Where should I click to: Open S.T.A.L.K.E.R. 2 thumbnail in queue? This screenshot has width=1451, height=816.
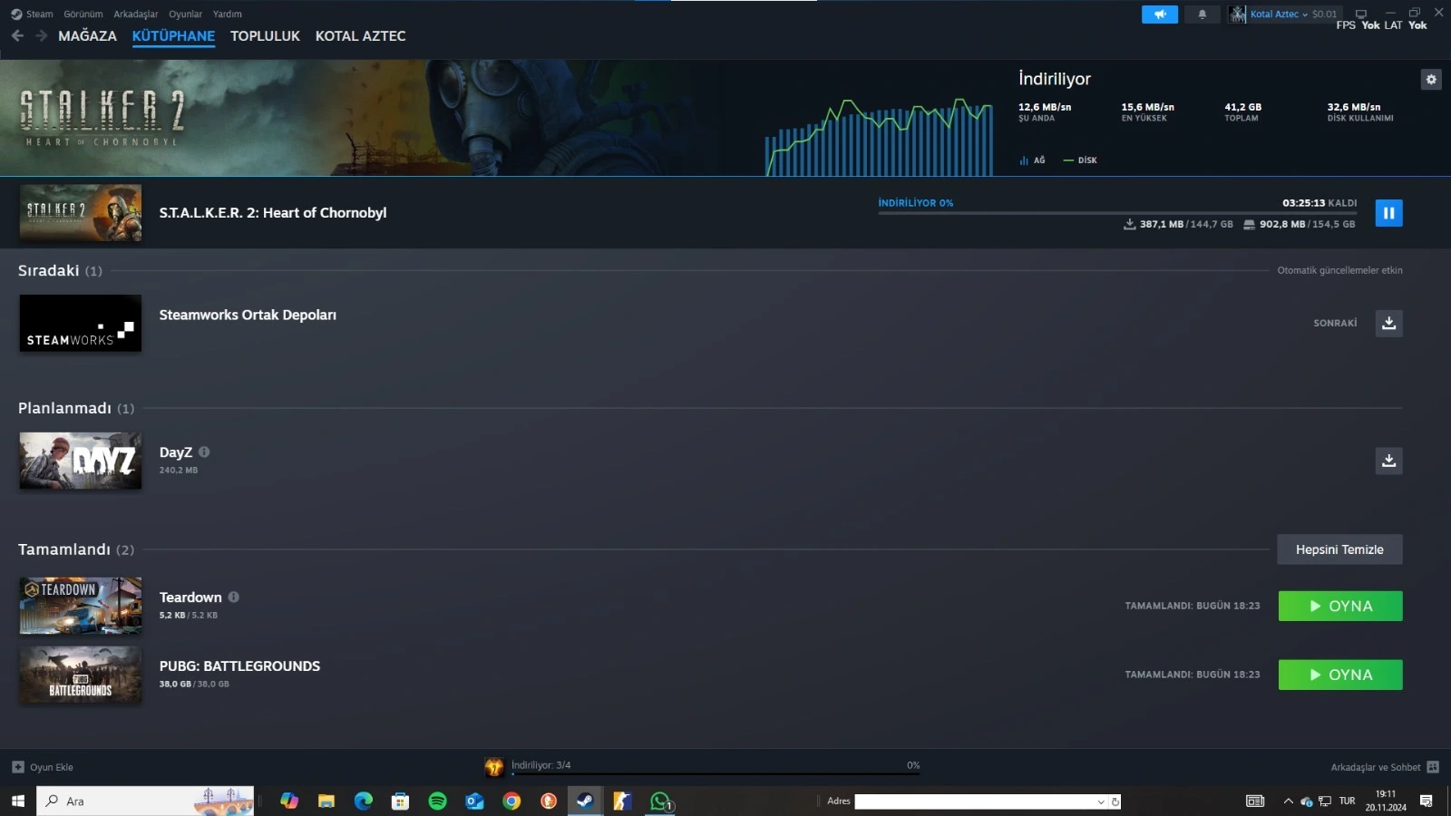pos(81,213)
